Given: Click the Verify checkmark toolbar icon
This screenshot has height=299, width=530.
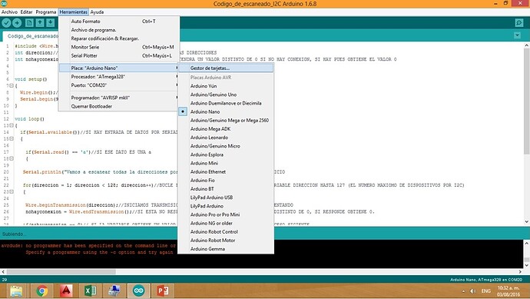Looking at the screenshot, I should coord(6,22).
